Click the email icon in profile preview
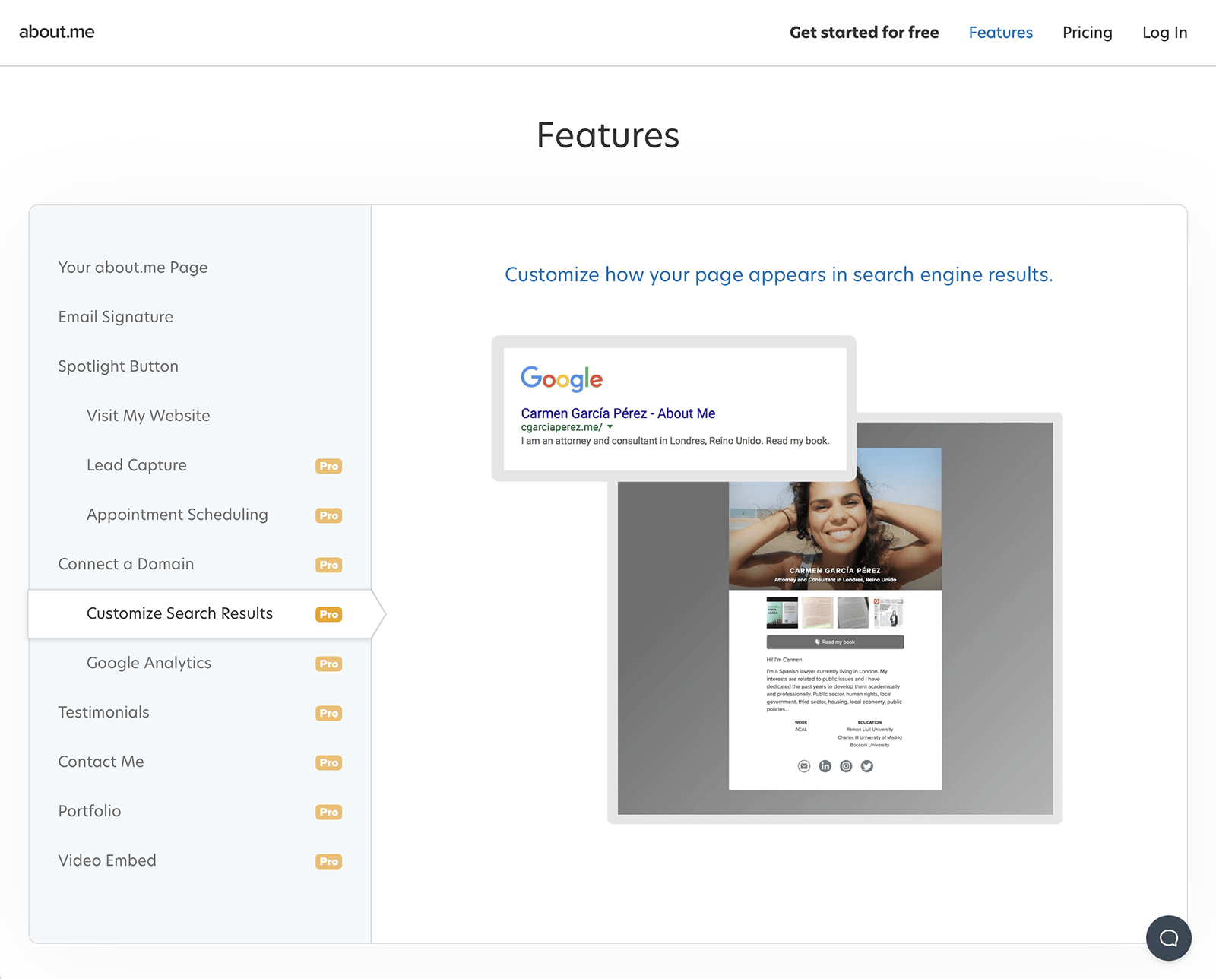The width and height of the screenshot is (1216, 979). 804,766
